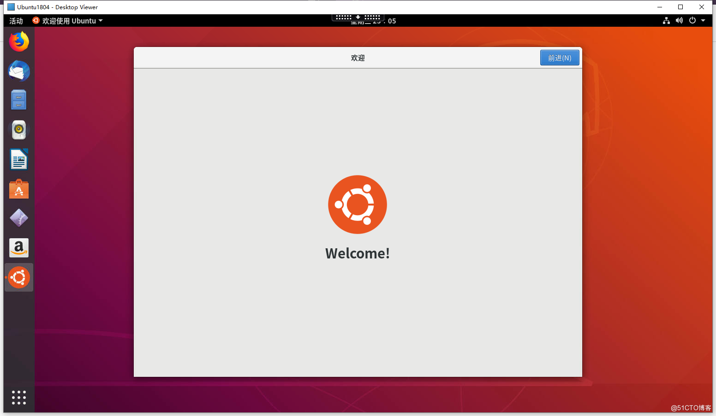The width and height of the screenshot is (716, 416).
Task: Launch Firefox from the dock
Action: pos(19,41)
